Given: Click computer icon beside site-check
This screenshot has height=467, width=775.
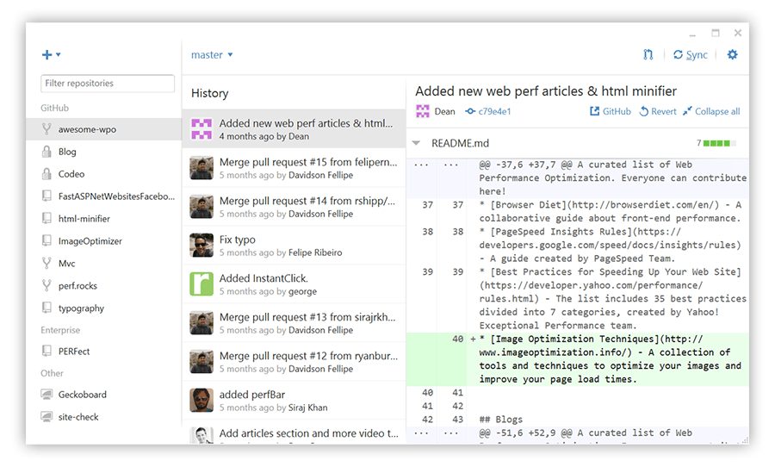Looking at the screenshot, I should tap(46, 416).
